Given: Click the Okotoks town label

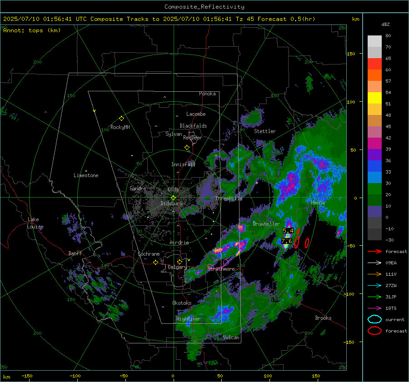Looking at the screenshot, I should click(182, 303).
